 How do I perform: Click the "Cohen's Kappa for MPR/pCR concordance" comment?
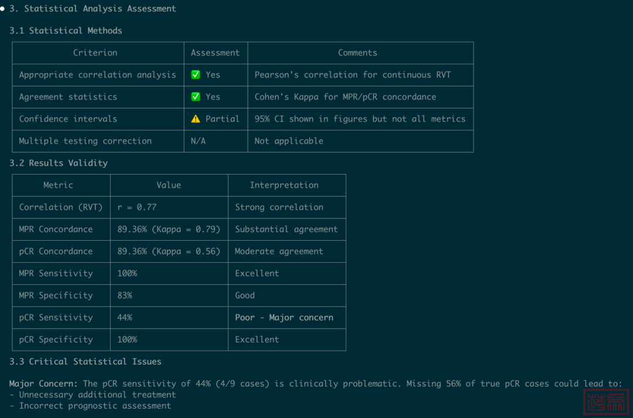point(345,97)
